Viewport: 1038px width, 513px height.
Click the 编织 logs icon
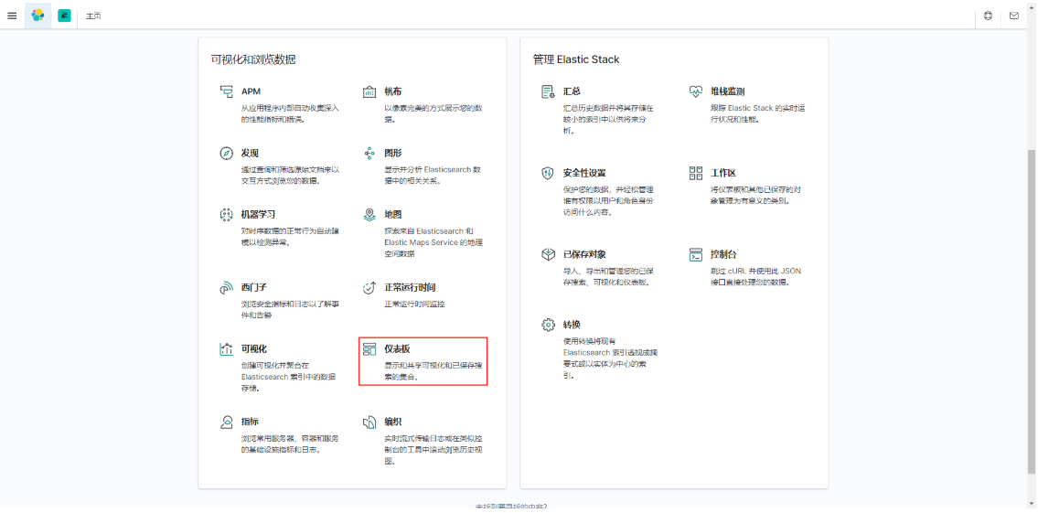point(369,422)
